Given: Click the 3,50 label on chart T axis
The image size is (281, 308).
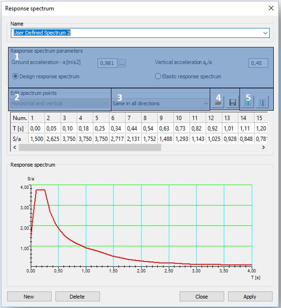Looking at the screenshot, I should click(x=224, y=271).
